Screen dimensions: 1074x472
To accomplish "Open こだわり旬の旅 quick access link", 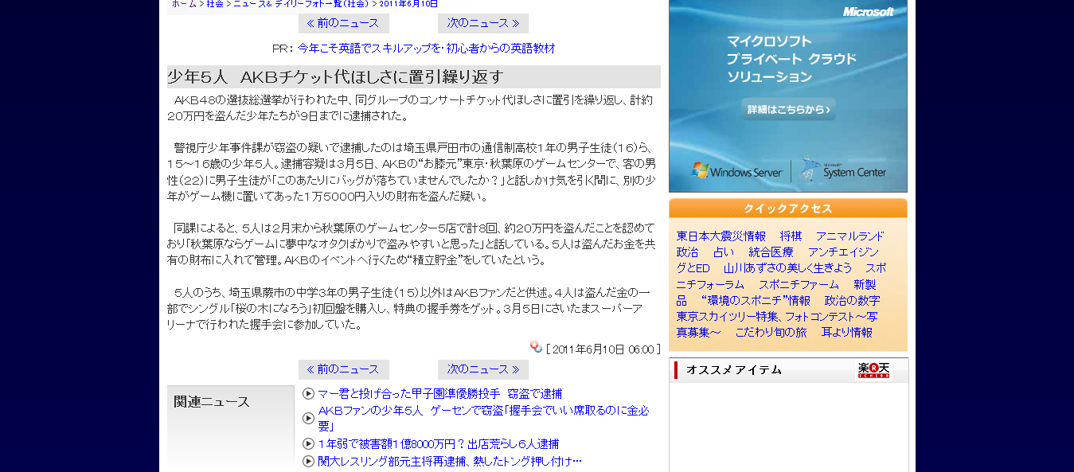I will pos(771,332).
